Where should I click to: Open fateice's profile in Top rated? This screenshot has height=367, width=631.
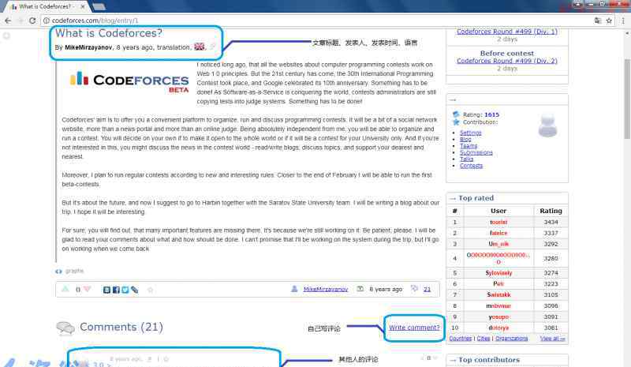(x=498, y=234)
